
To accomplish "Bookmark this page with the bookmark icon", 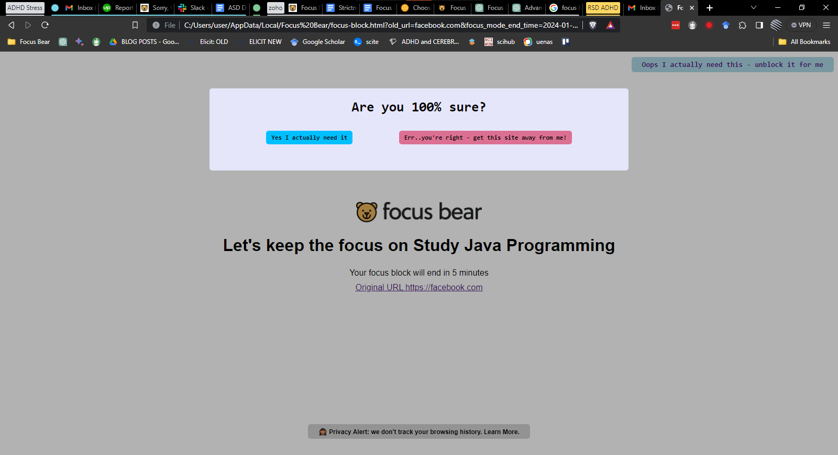I will click(135, 25).
